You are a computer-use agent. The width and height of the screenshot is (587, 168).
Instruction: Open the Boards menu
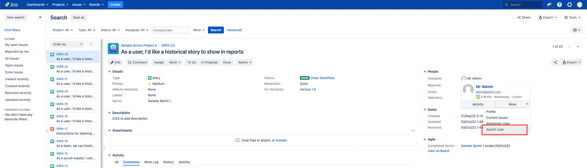pos(96,4)
